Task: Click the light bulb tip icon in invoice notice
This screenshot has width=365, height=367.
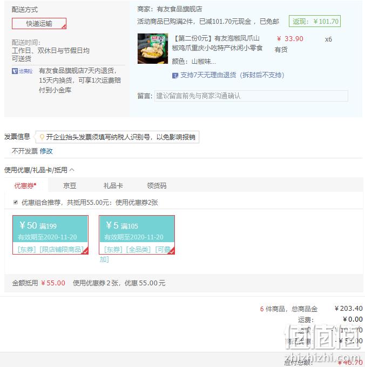Action: coord(42,137)
